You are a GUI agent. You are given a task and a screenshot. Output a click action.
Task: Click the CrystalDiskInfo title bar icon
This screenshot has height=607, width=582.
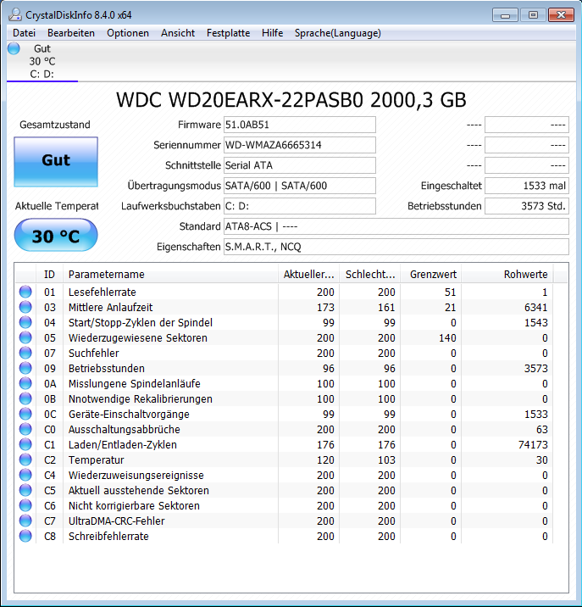(x=14, y=14)
